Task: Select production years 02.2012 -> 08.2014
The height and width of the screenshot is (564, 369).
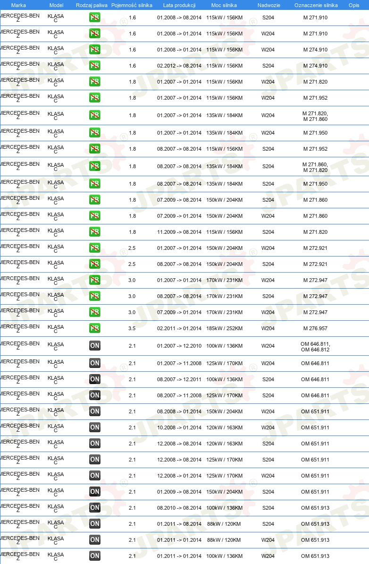Action: [x=179, y=66]
